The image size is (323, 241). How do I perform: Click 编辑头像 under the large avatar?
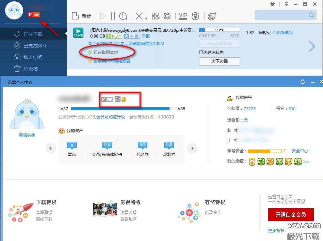click(27, 135)
